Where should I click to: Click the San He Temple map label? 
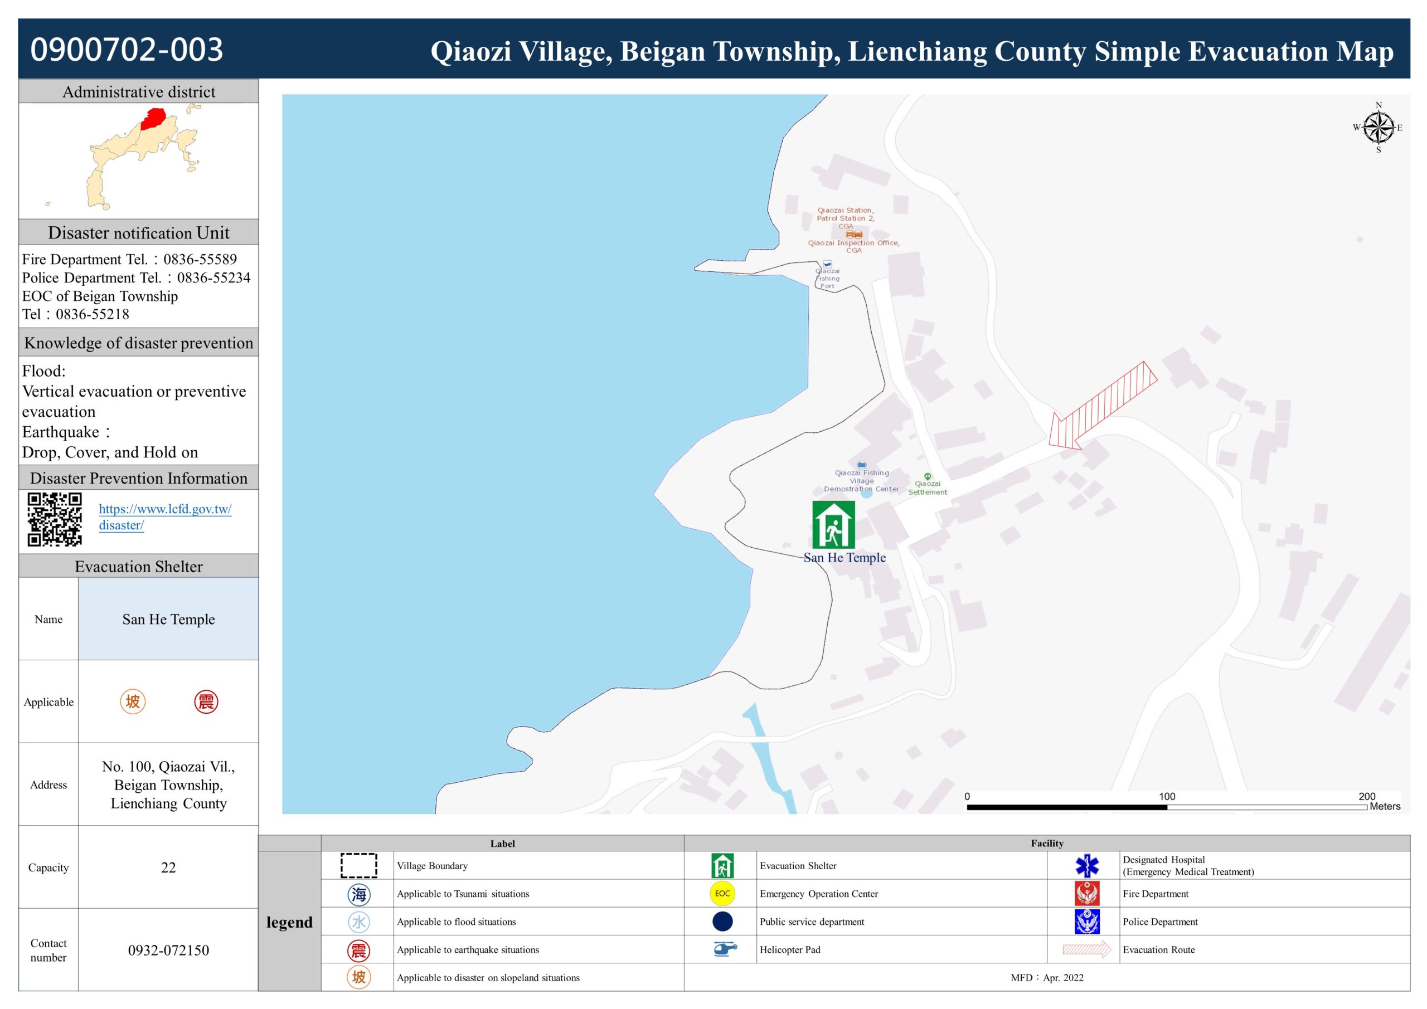(x=844, y=557)
